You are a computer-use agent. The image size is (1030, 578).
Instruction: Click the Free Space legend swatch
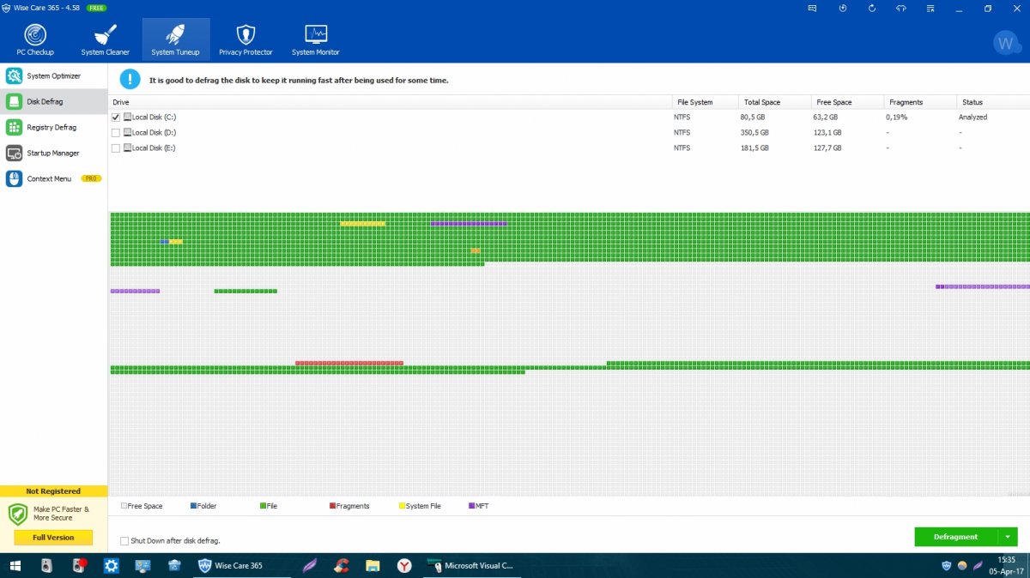click(124, 506)
